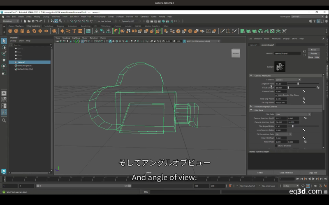Open the Mesh Tools menu
Image resolution: width=329 pixels, height=205 pixels.
[86, 17]
